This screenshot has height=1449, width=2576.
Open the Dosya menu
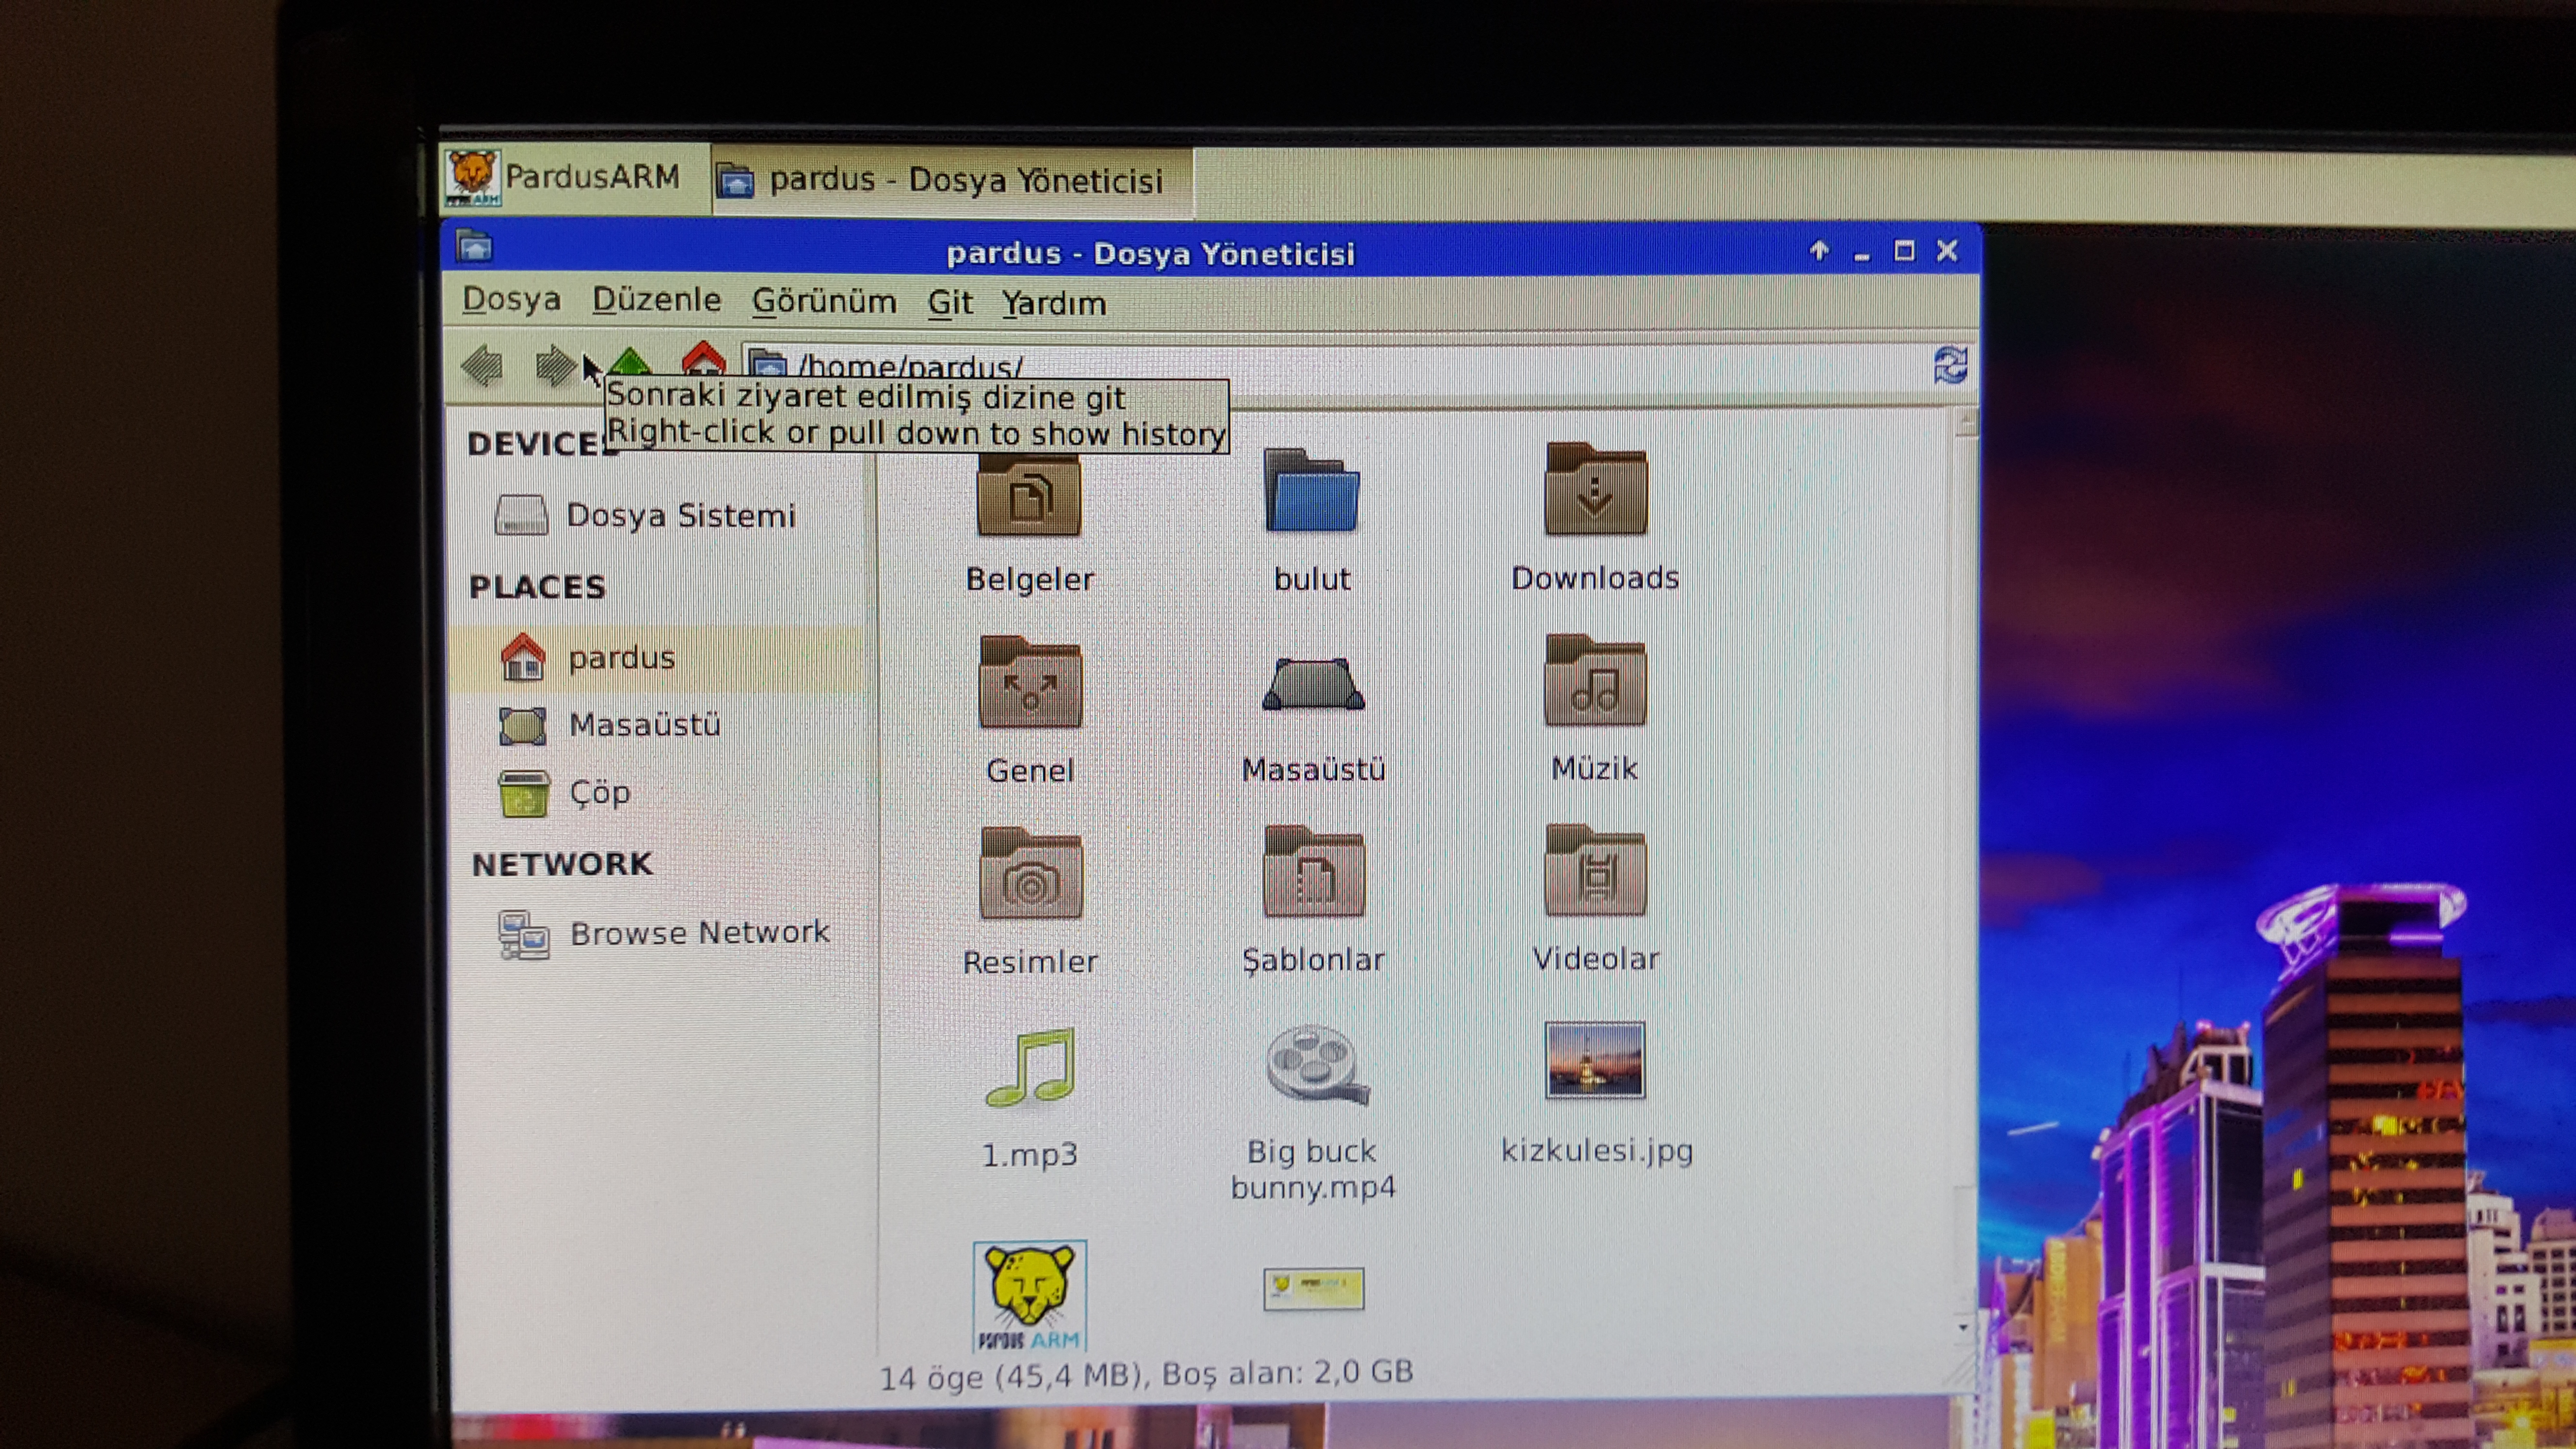511,299
